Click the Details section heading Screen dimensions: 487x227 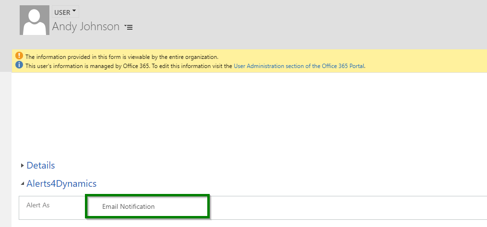[41, 165]
